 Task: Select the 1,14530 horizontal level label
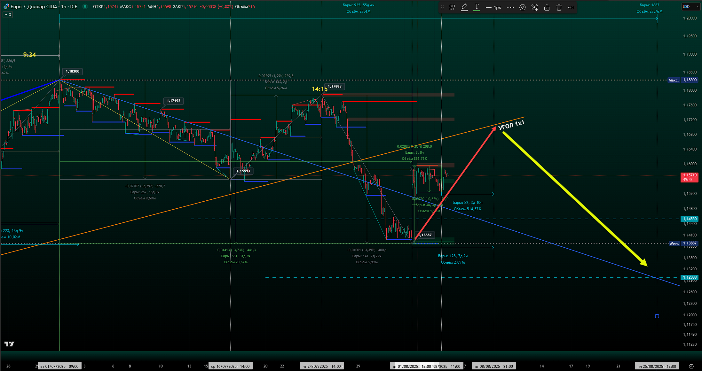(690, 219)
